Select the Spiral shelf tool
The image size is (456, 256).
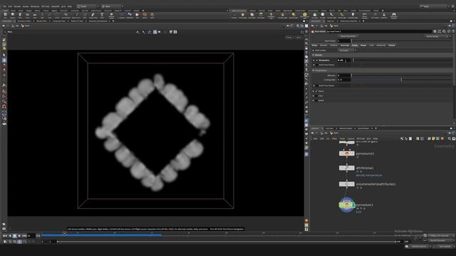(x=145, y=15)
